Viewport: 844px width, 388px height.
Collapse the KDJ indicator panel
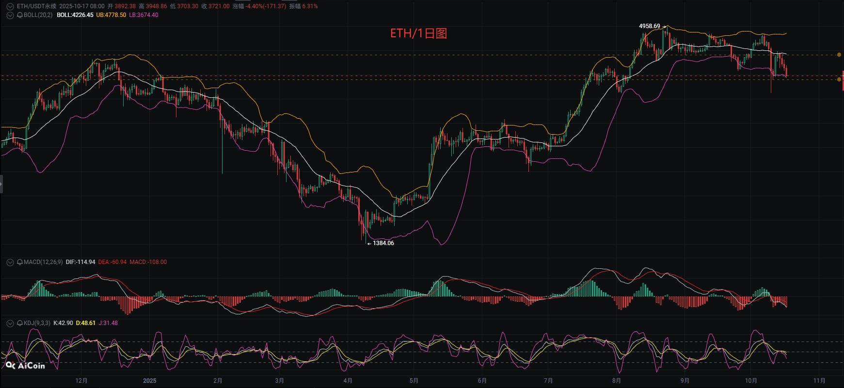[10, 323]
